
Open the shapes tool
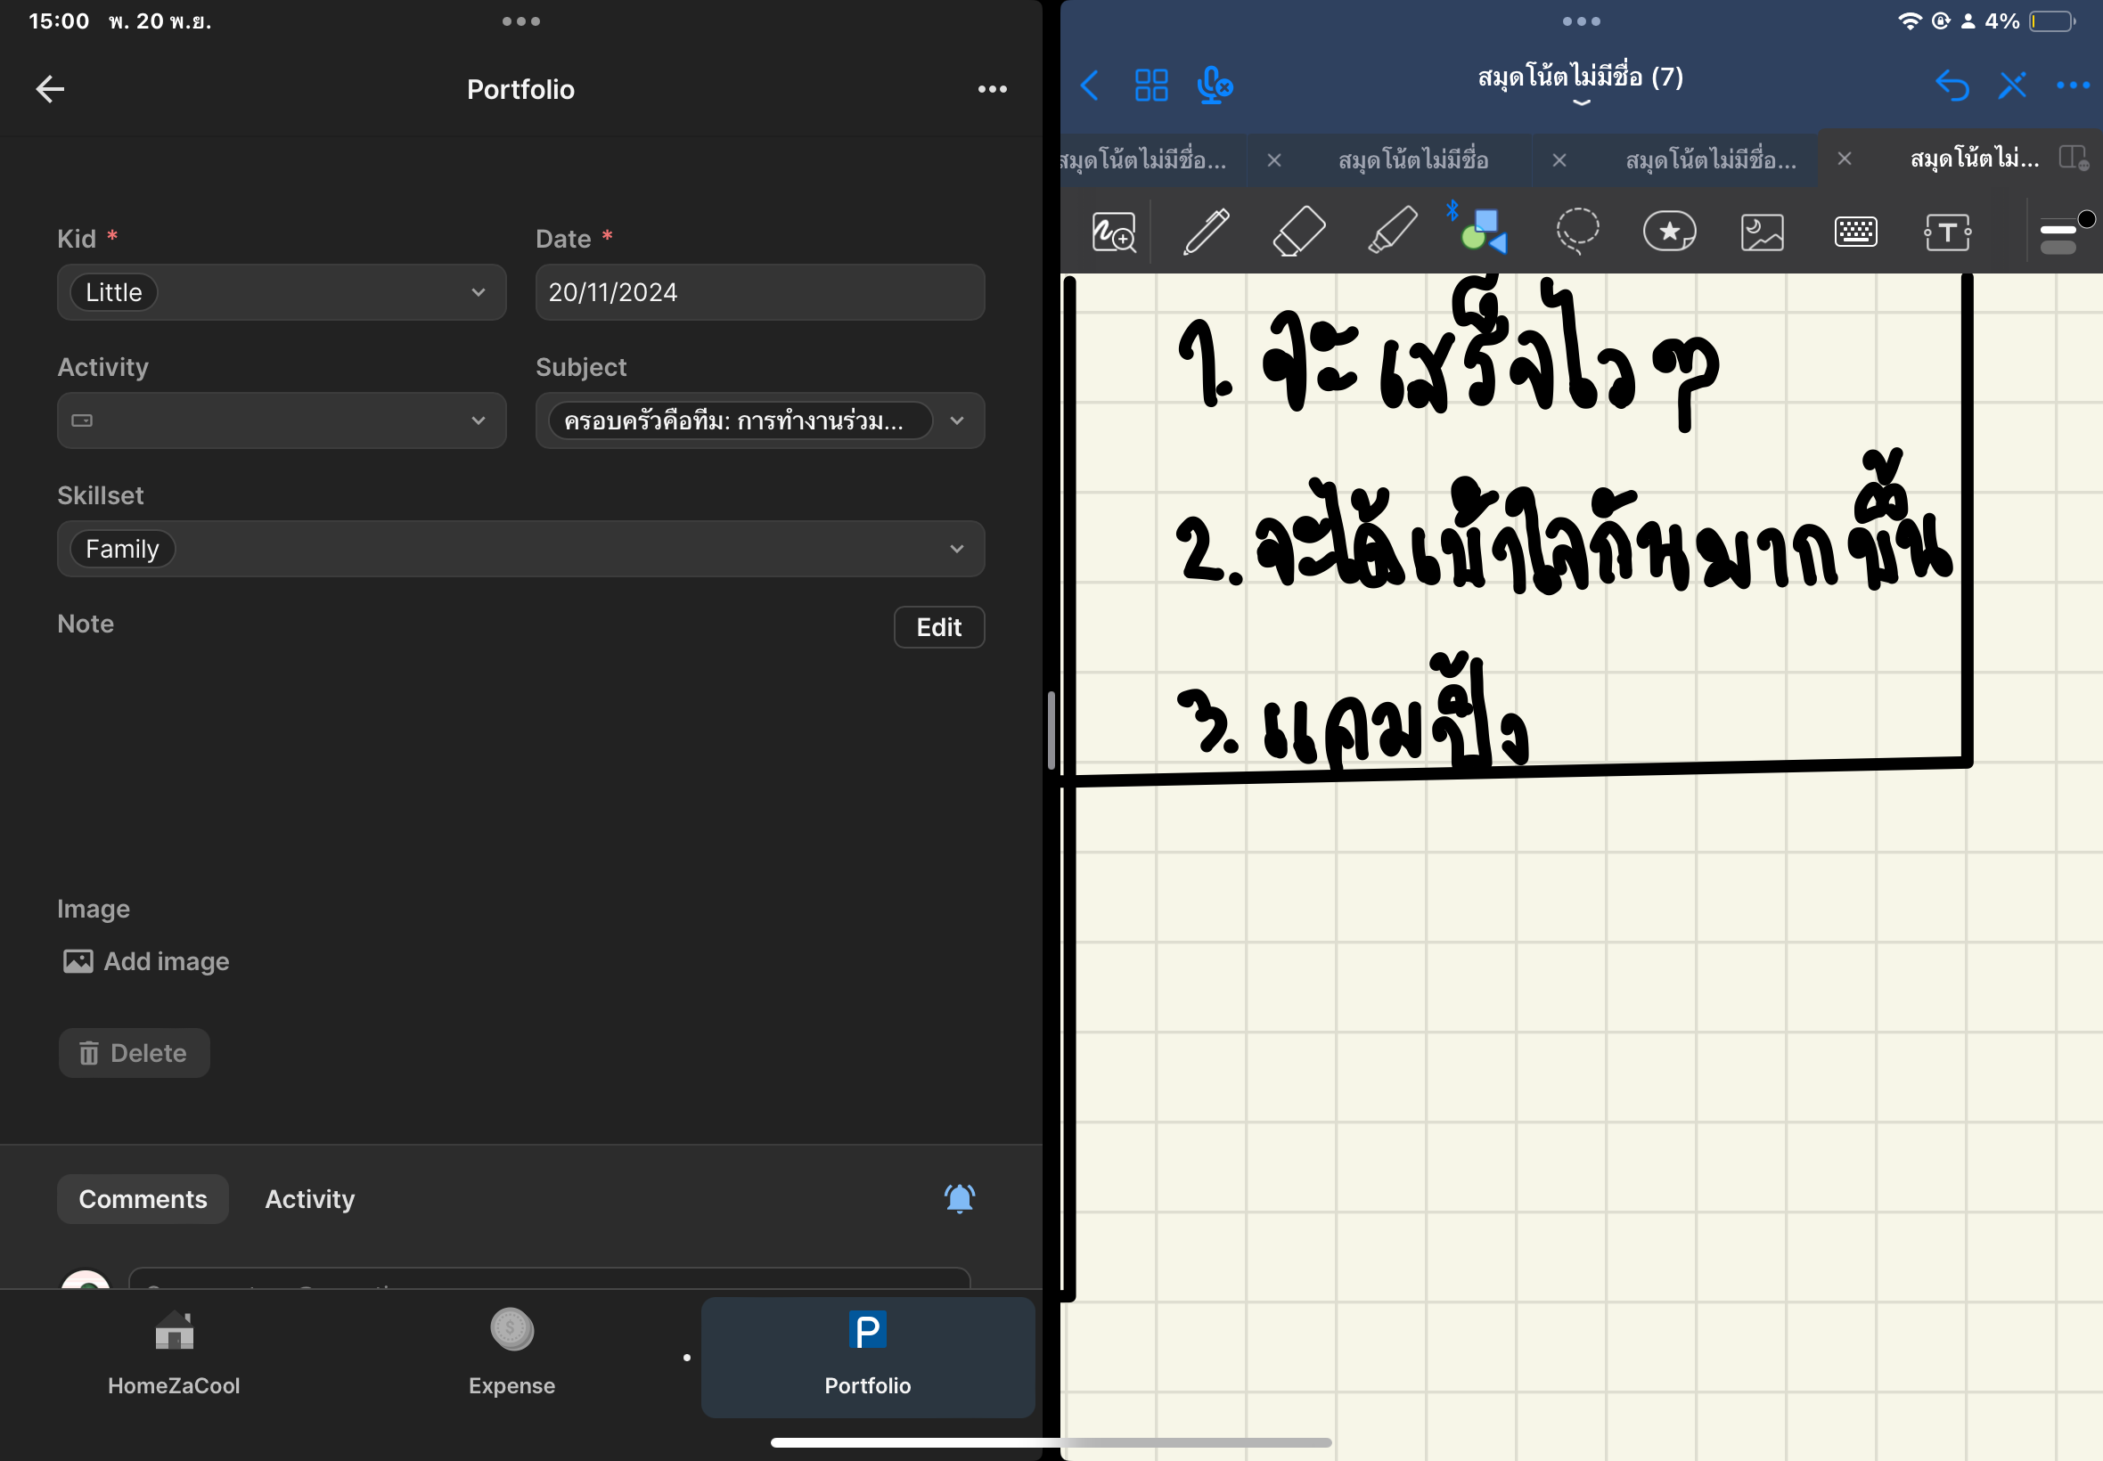1484,231
